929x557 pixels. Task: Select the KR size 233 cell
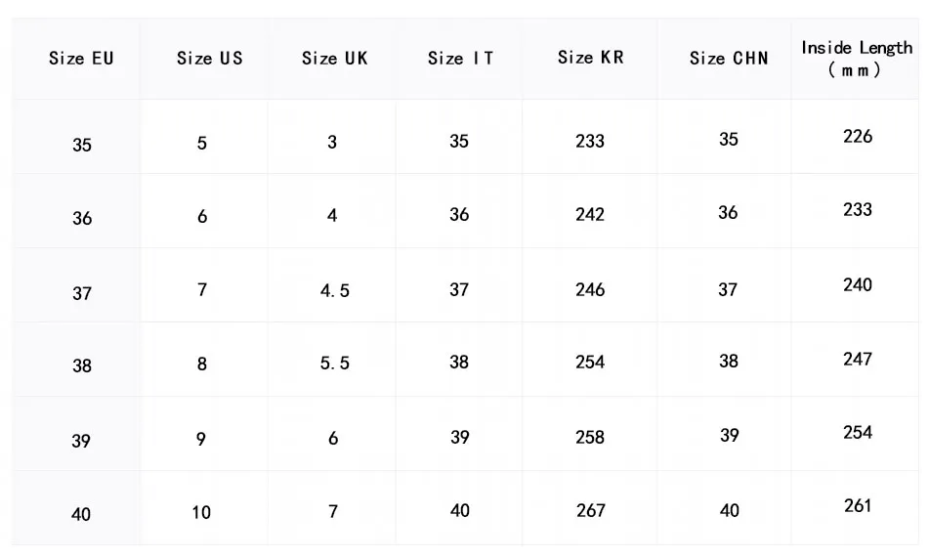(x=590, y=141)
